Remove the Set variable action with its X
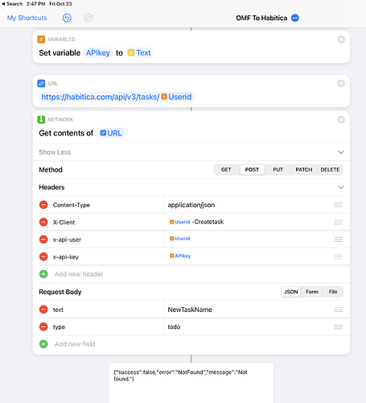The image size is (366, 403). click(x=341, y=39)
